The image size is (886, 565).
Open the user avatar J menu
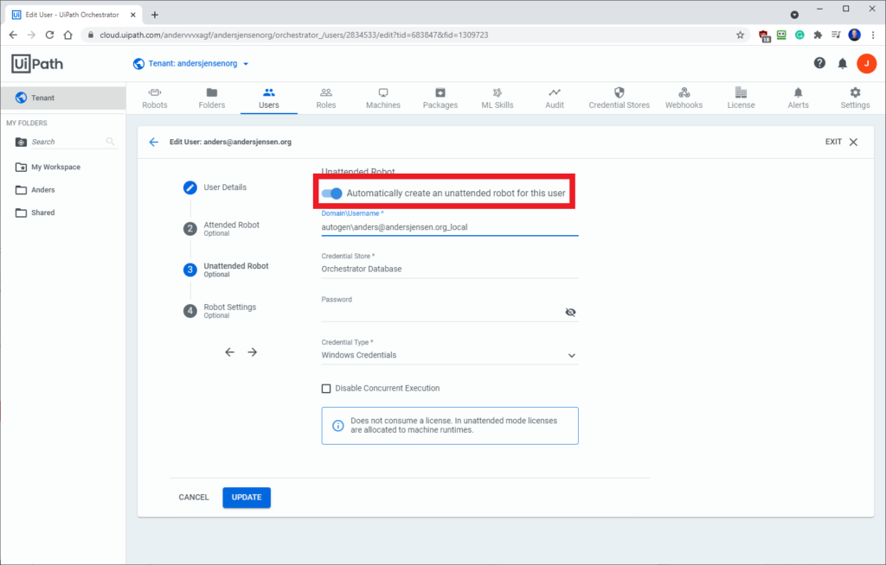tap(866, 63)
